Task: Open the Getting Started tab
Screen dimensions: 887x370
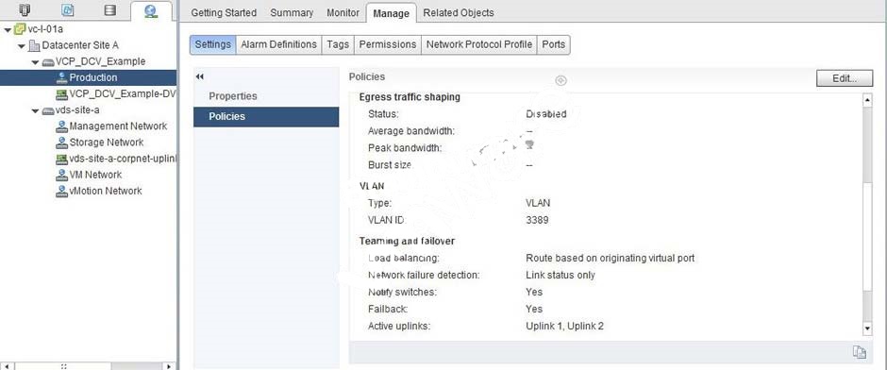Action: point(224,12)
